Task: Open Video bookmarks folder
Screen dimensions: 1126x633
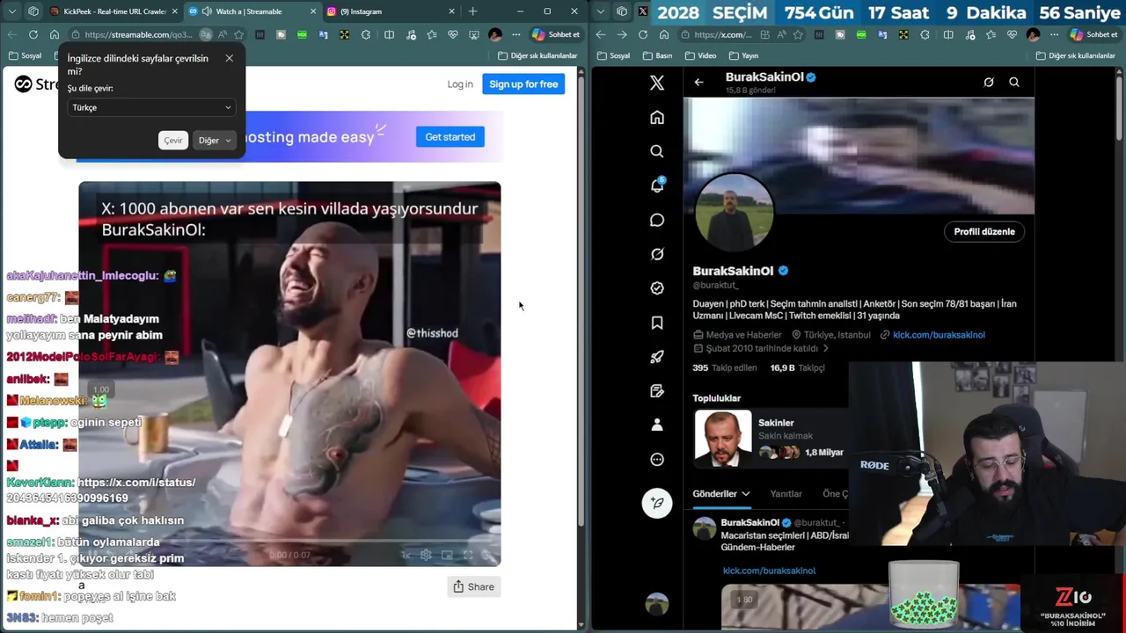Action: (701, 55)
